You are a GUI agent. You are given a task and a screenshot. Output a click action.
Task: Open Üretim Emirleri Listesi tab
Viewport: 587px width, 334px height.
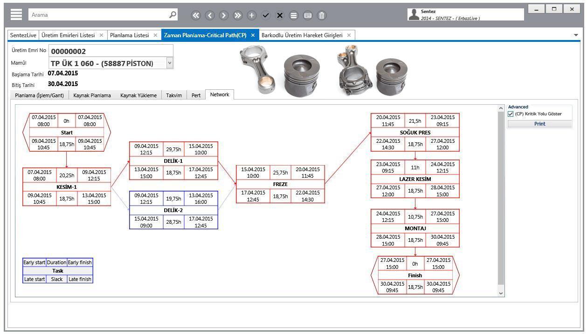[x=68, y=35]
